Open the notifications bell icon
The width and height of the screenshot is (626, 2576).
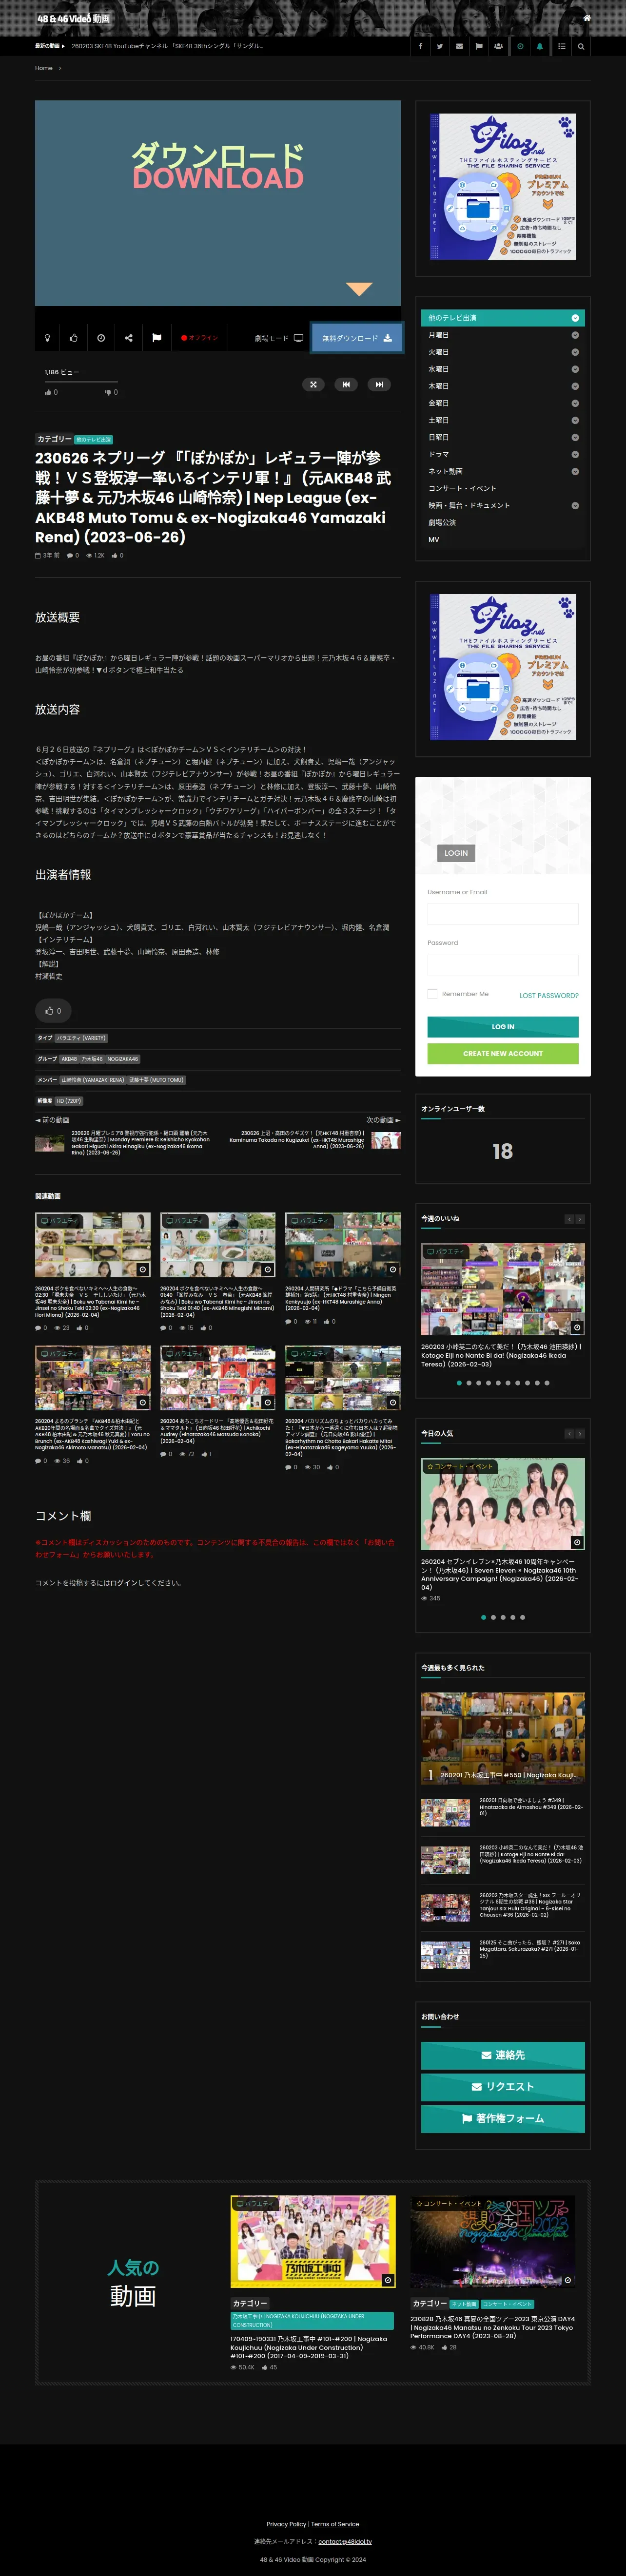(540, 46)
